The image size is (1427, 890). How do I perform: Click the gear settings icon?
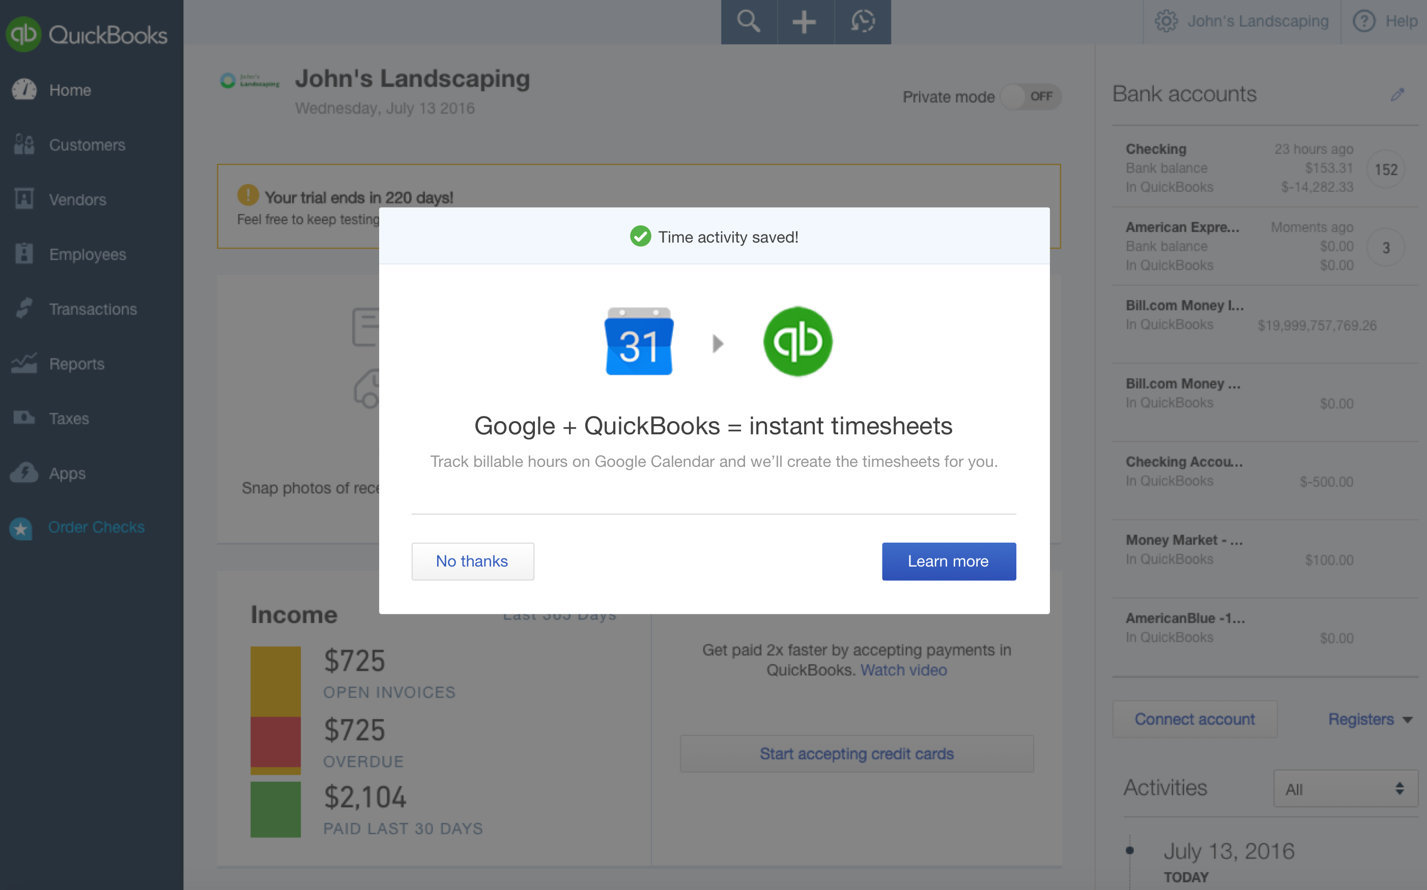coord(1165,21)
